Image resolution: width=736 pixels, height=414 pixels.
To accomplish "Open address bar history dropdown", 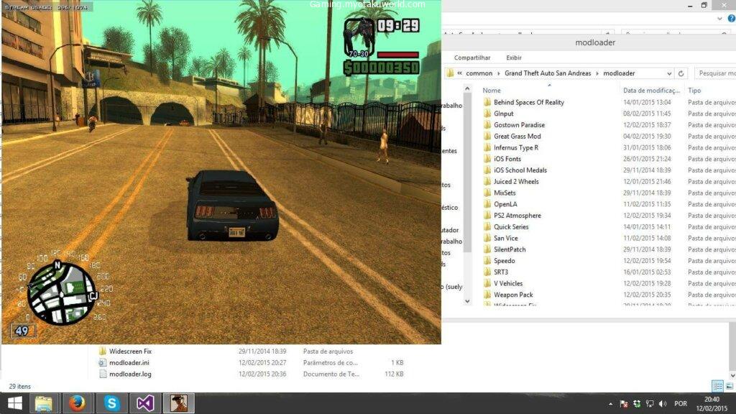I will [669, 74].
